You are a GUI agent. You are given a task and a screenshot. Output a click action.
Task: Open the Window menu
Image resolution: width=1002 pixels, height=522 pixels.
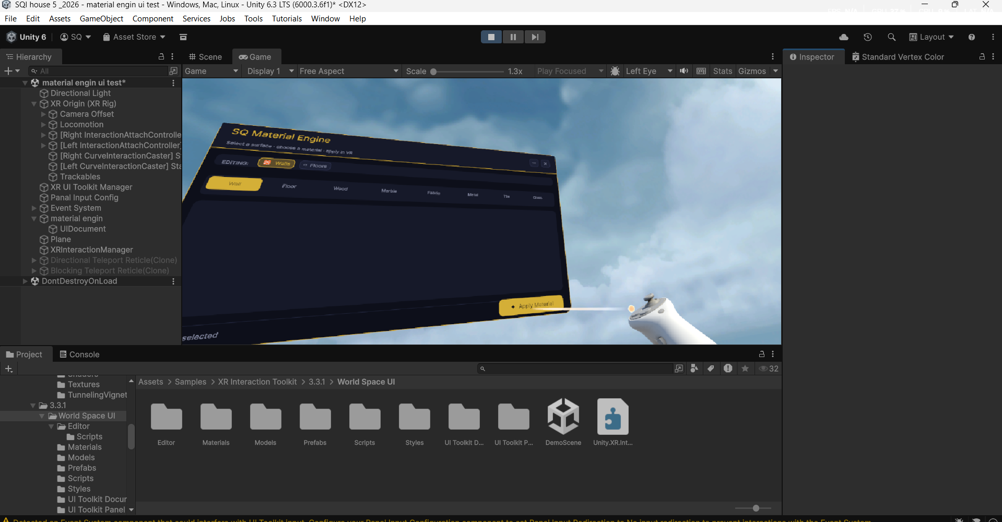tap(325, 19)
